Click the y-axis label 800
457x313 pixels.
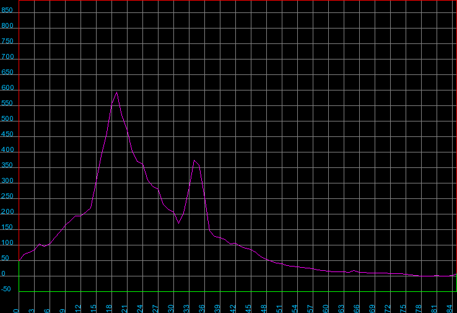7,25
